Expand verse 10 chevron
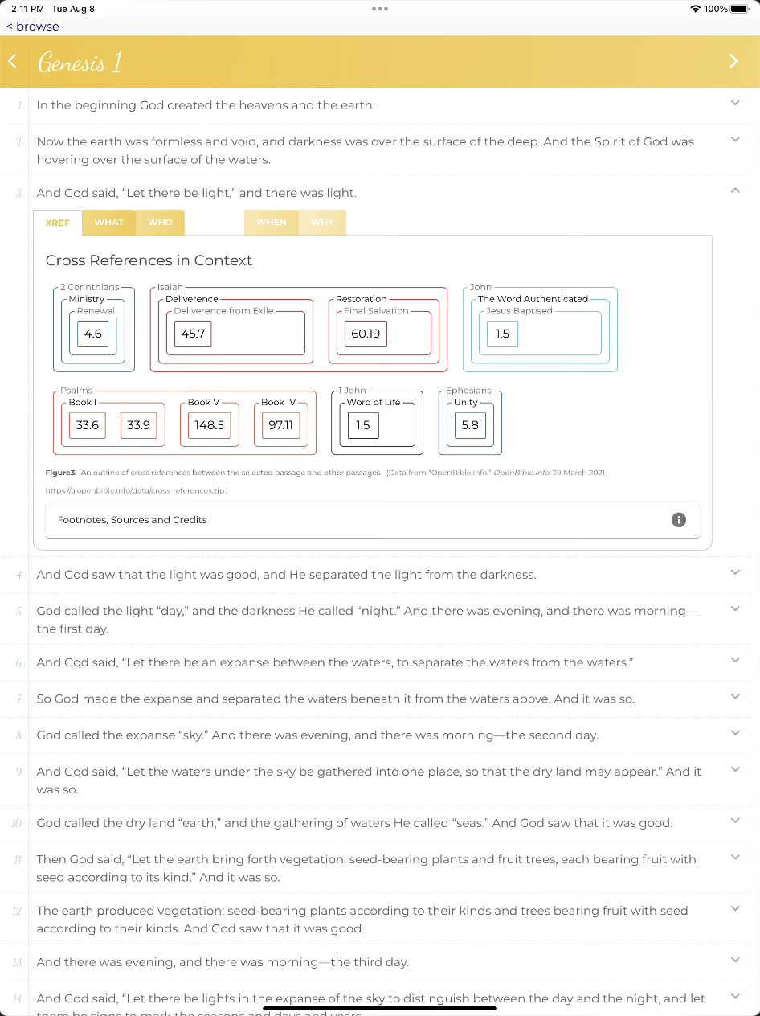 click(x=734, y=821)
